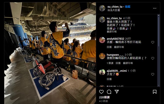This screenshot has height=104, width=164.
Task: Show the 220個讚 likes list
Action: 104,97
